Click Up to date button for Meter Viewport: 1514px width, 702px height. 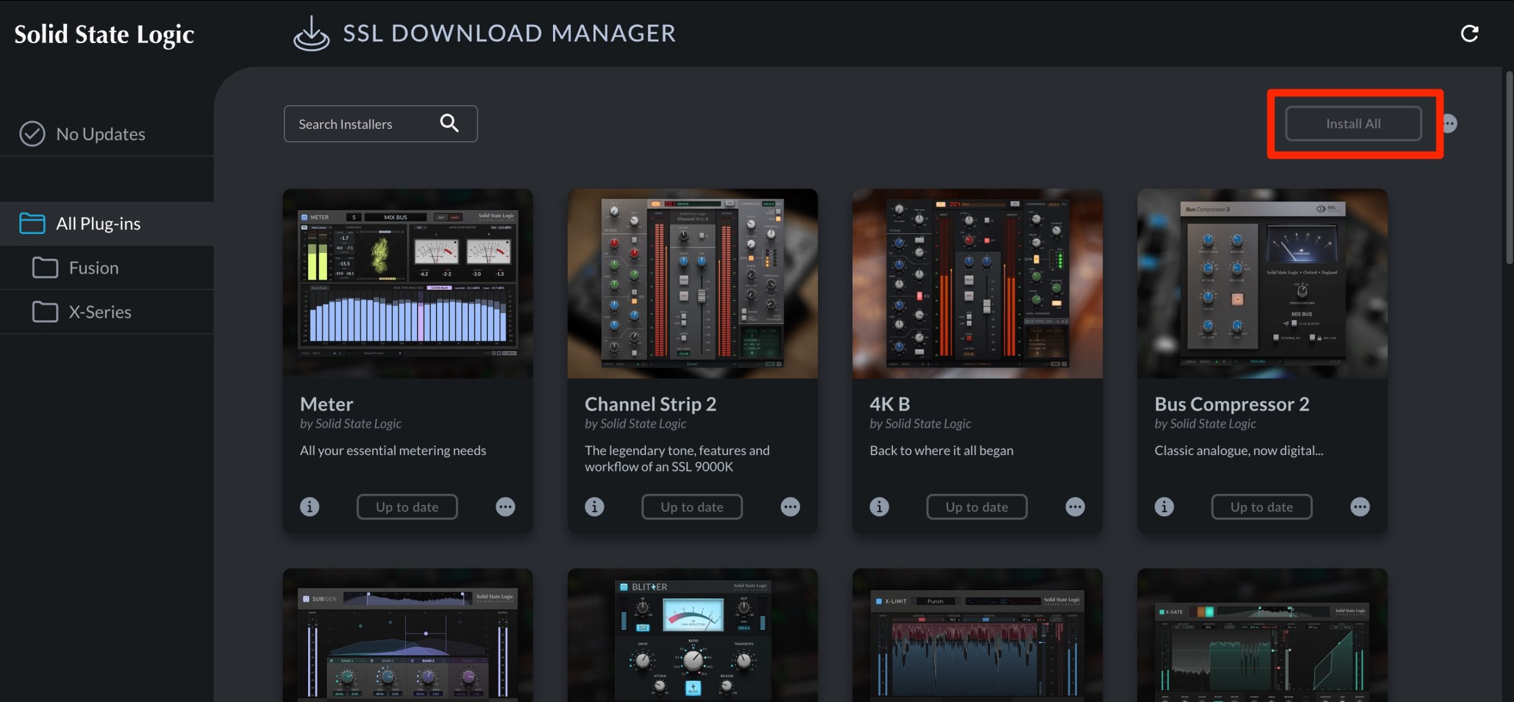point(407,506)
